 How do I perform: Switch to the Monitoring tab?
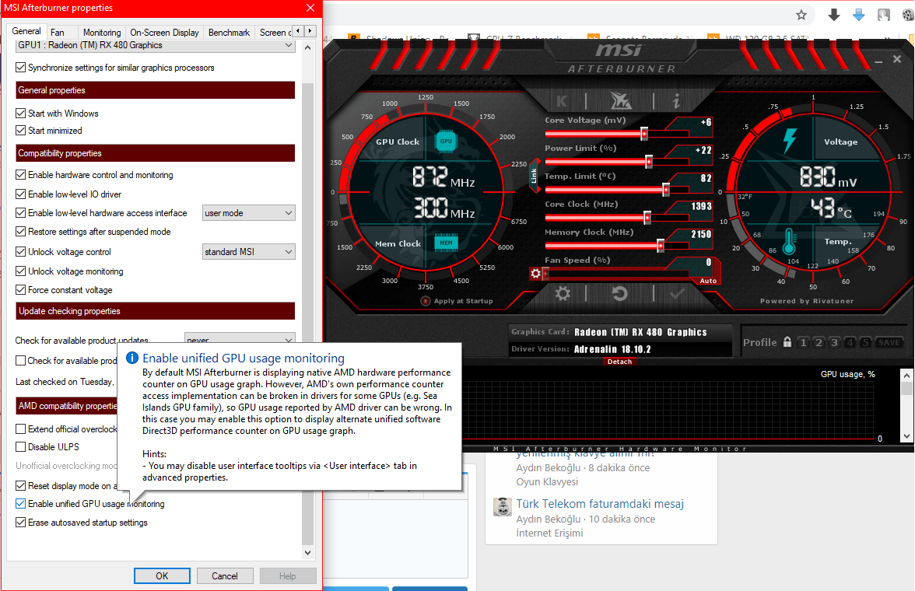101,33
